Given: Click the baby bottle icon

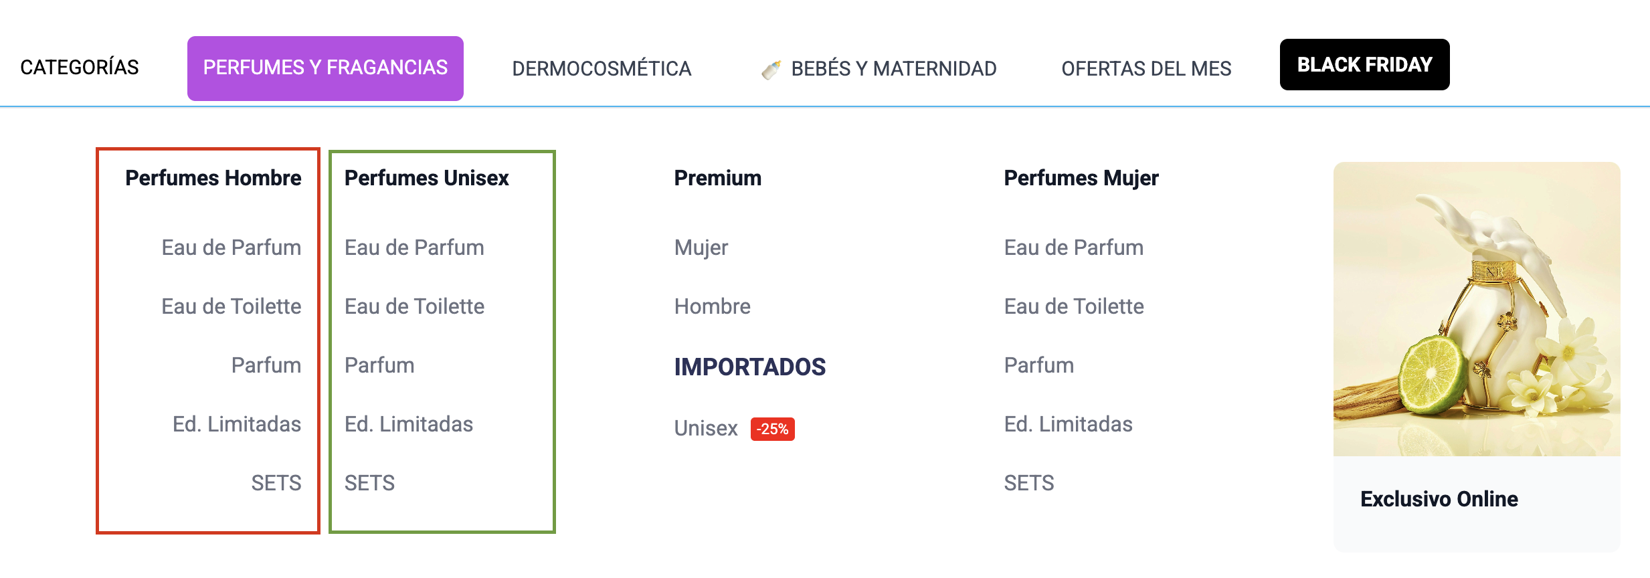Looking at the screenshot, I should pyautogui.click(x=771, y=69).
